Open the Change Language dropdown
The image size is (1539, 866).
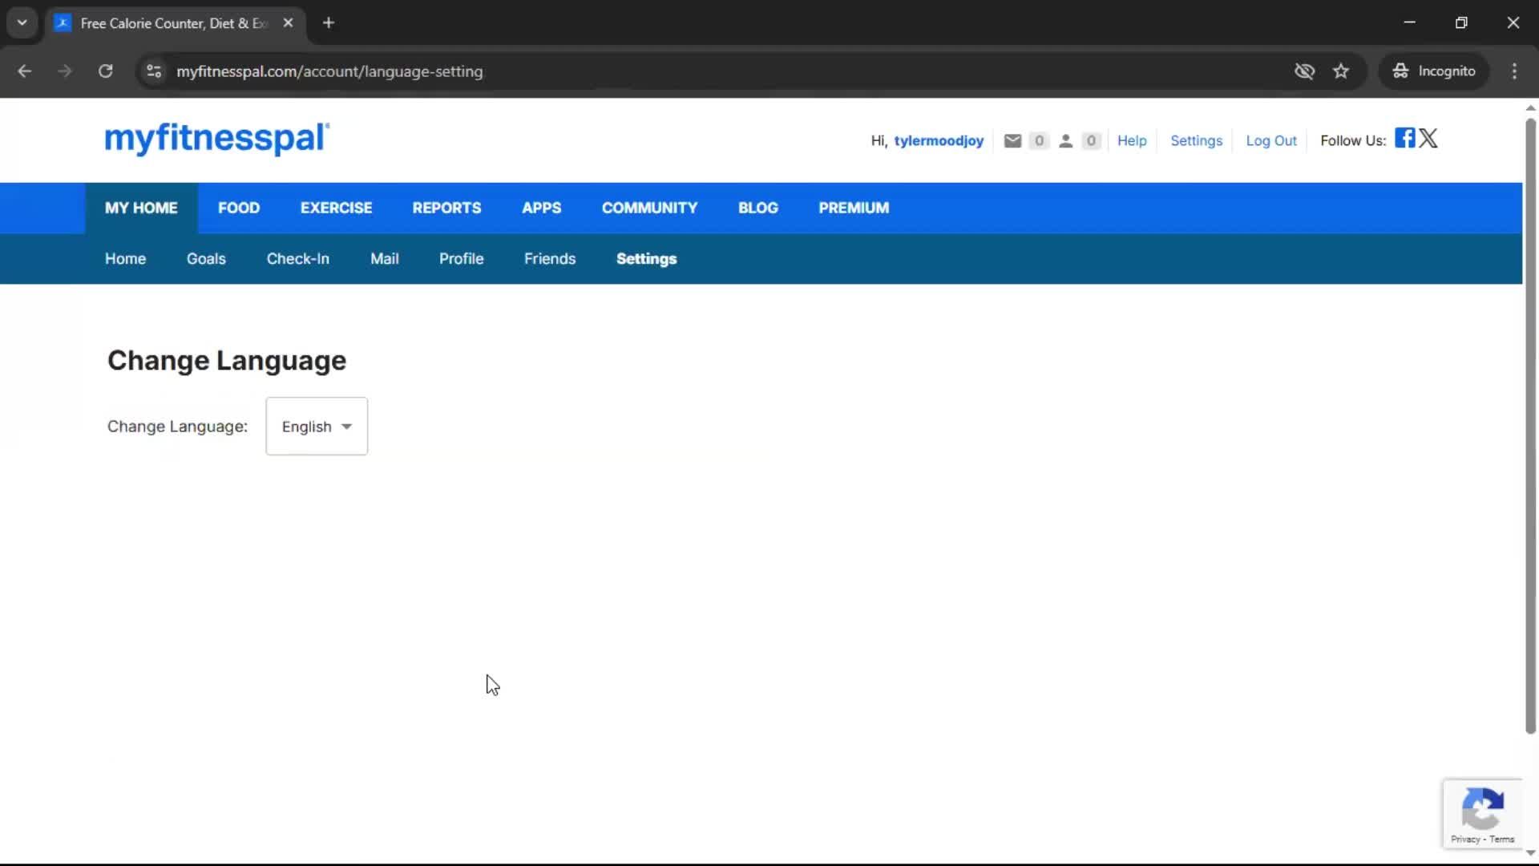coord(317,427)
